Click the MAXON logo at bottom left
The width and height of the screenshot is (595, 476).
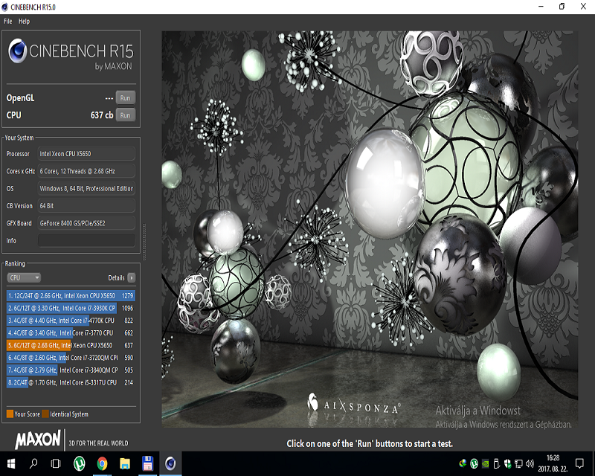click(x=38, y=440)
